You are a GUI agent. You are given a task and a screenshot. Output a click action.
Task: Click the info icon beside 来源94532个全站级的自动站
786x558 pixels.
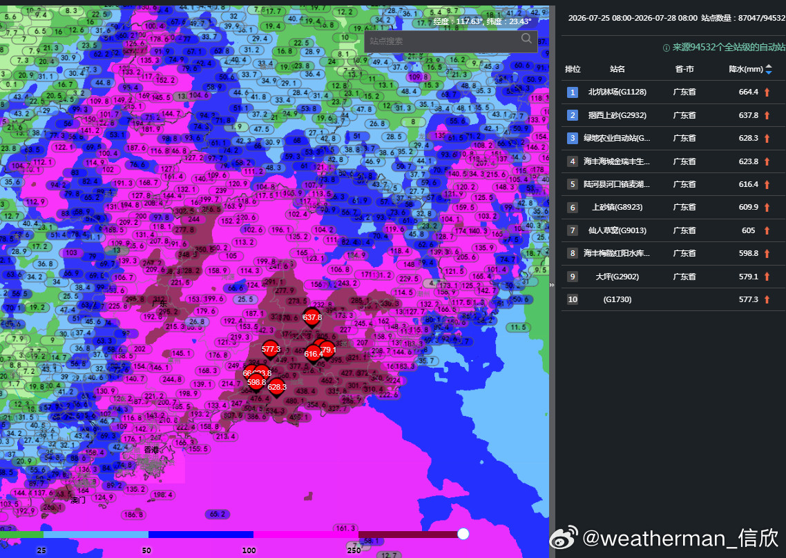tap(667, 48)
